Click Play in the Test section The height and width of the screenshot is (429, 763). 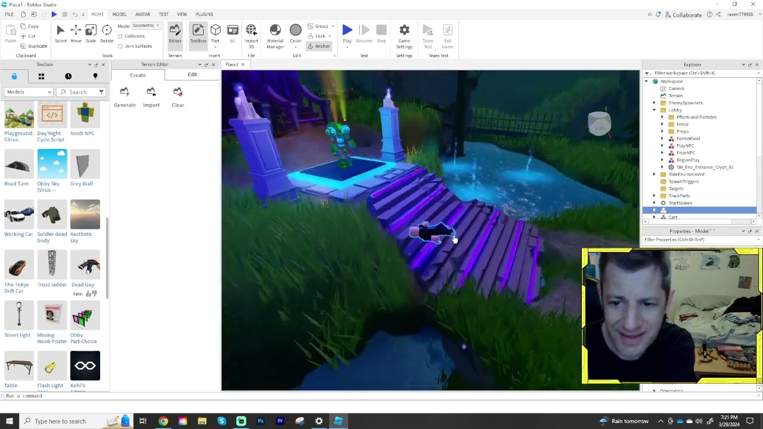[x=347, y=34]
